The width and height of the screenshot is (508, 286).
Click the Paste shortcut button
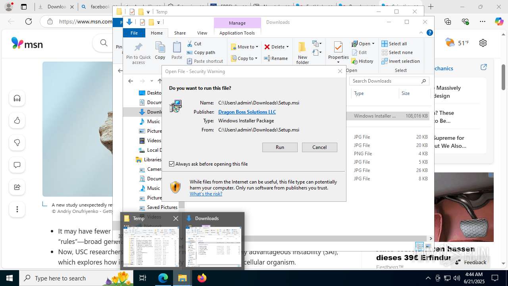[205, 61]
